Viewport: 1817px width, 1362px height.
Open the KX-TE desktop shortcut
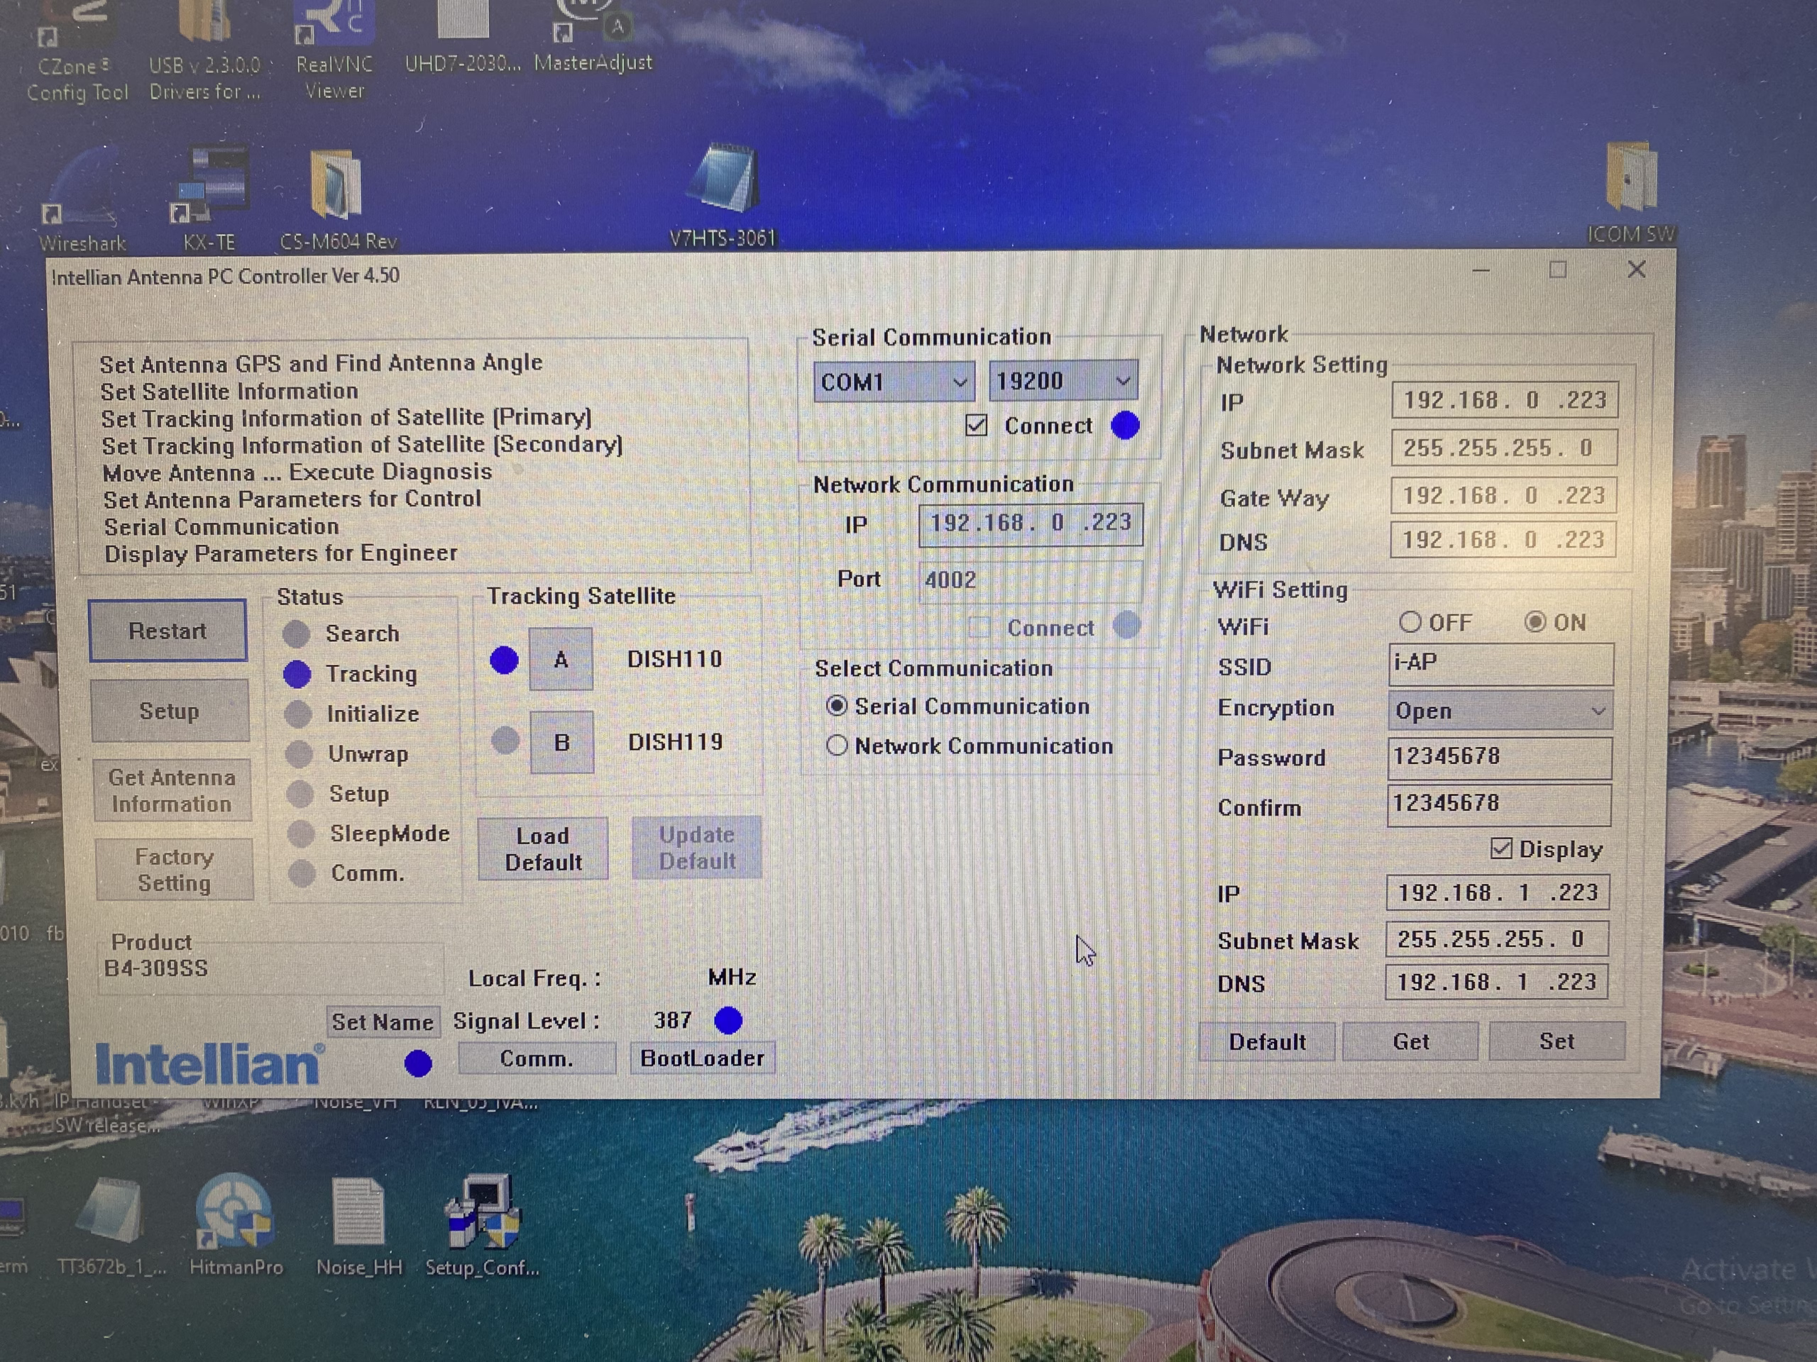(x=209, y=197)
